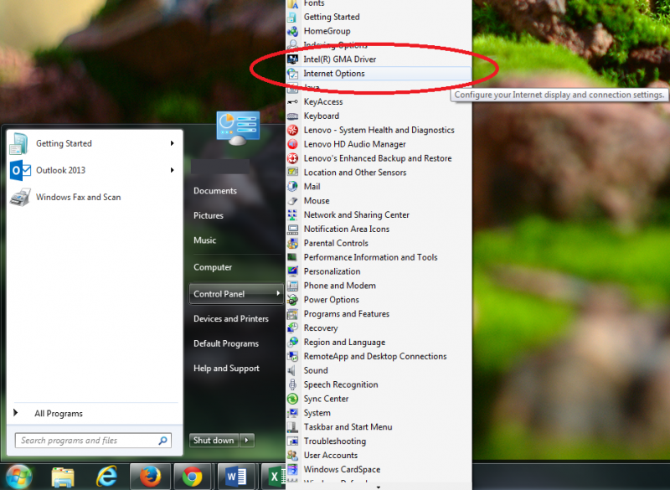Open Lenovo's Enhanced Backup and Restore
This screenshot has width=670, height=490.
click(x=379, y=158)
